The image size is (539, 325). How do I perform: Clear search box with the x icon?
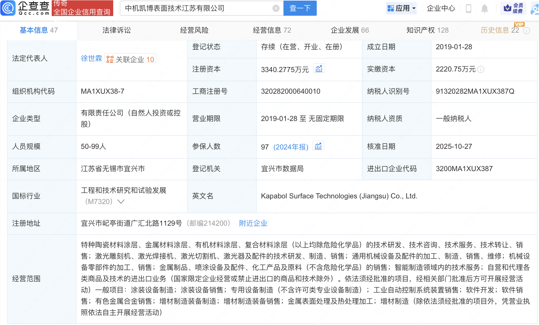click(276, 8)
